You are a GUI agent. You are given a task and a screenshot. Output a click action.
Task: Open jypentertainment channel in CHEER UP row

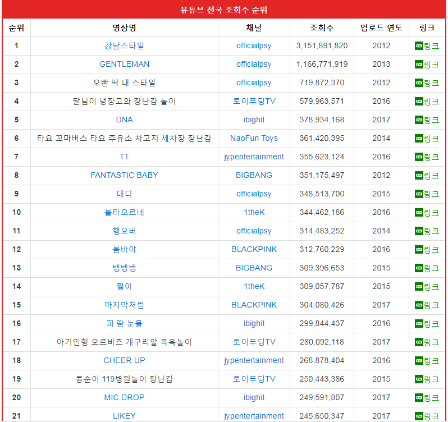click(x=254, y=360)
